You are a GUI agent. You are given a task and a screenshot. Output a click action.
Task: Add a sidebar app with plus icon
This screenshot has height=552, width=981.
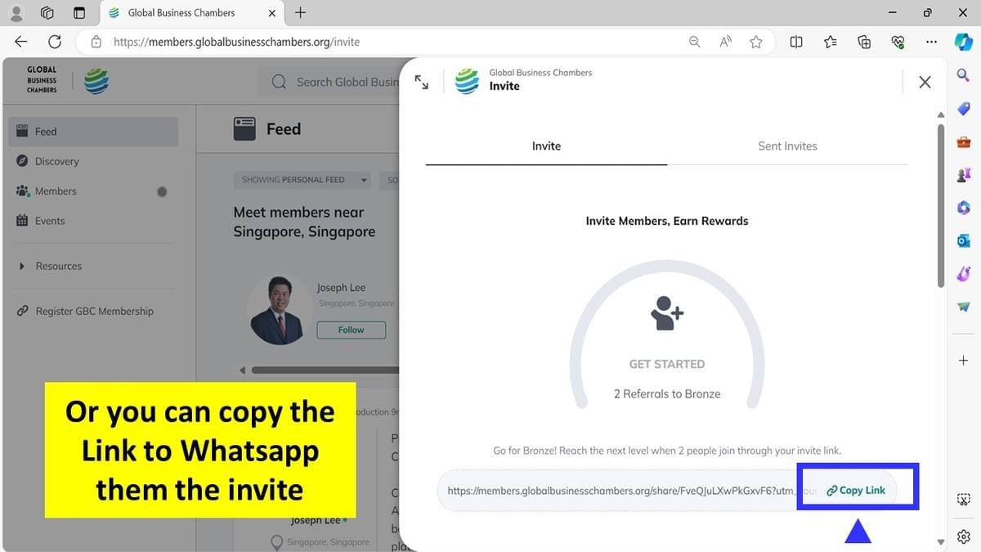(x=963, y=360)
